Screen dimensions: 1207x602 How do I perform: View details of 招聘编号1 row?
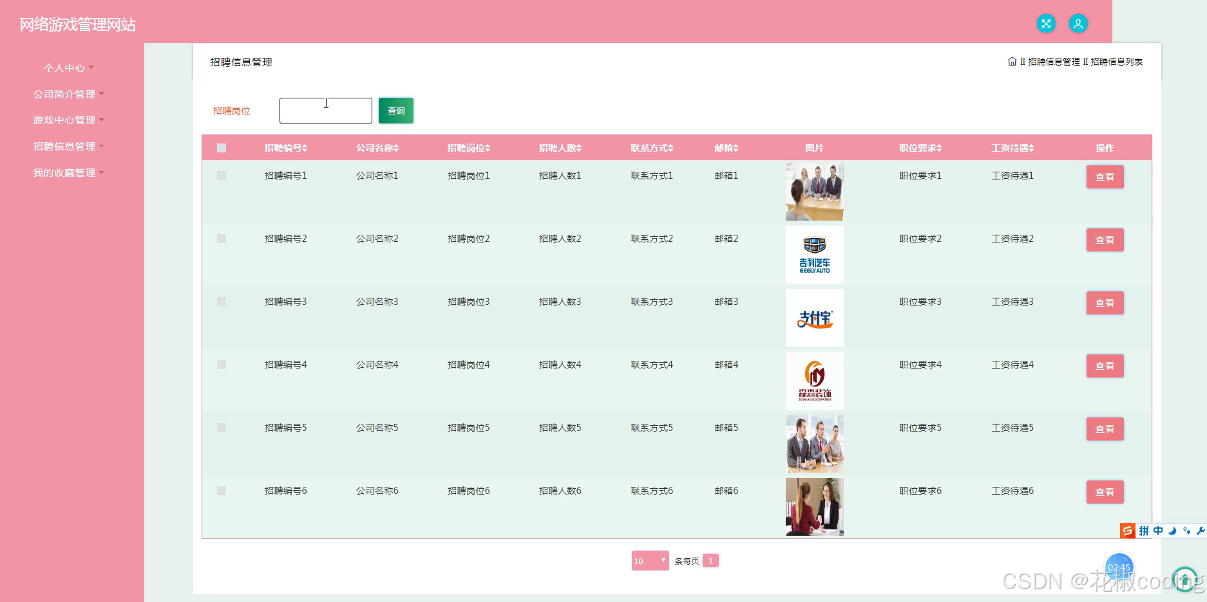1105,177
